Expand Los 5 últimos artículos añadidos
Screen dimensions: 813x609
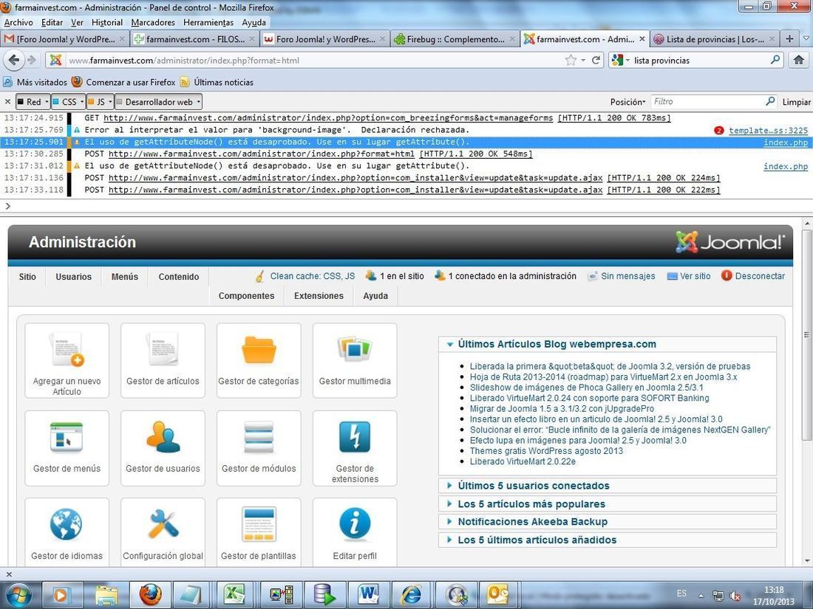[608, 540]
